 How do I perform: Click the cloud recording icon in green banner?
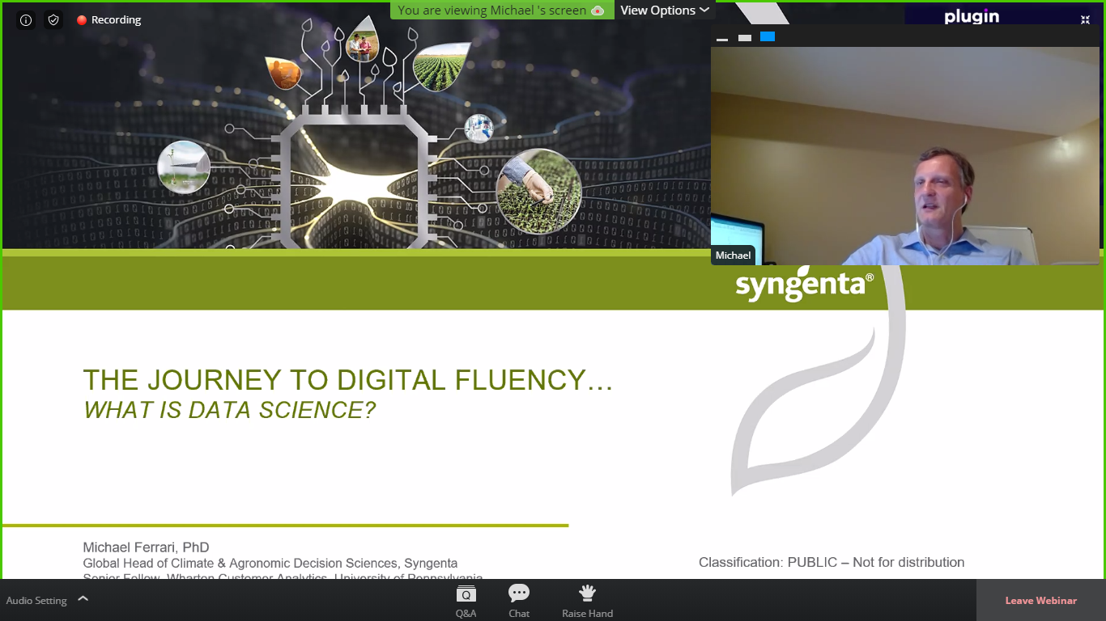pos(598,11)
